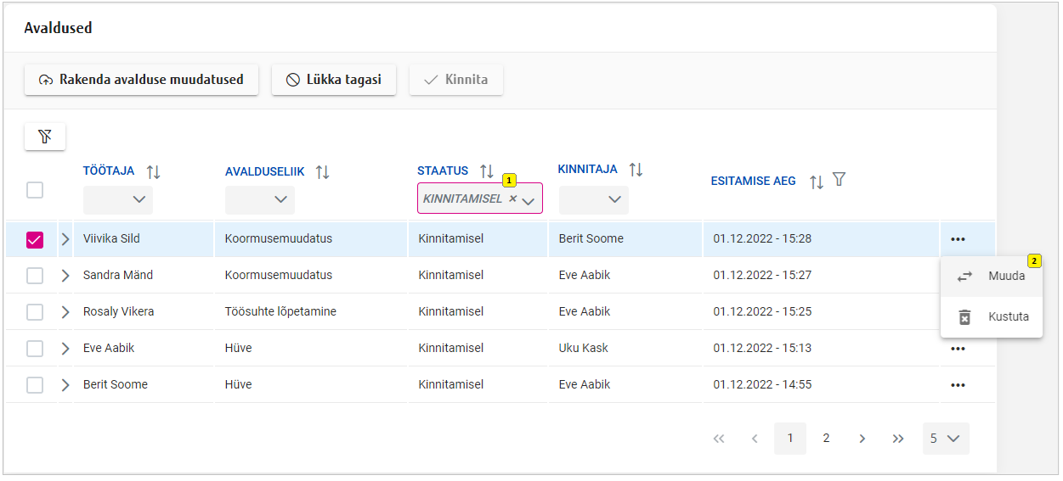
Task: Open the Töötaja filter dropdown
Action: tap(118, 200)
